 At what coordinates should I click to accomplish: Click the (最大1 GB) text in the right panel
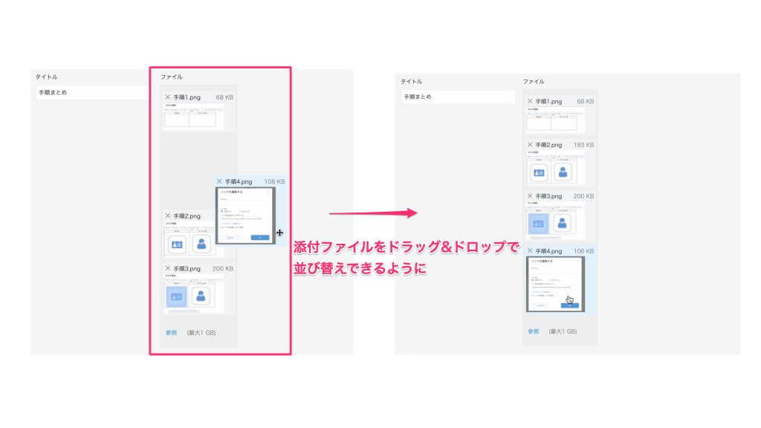[563, 331]
